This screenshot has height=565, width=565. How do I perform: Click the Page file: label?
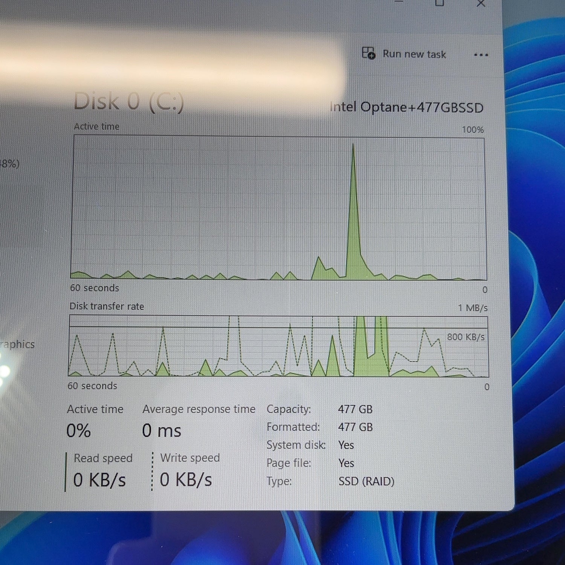(x=289, y=463)
